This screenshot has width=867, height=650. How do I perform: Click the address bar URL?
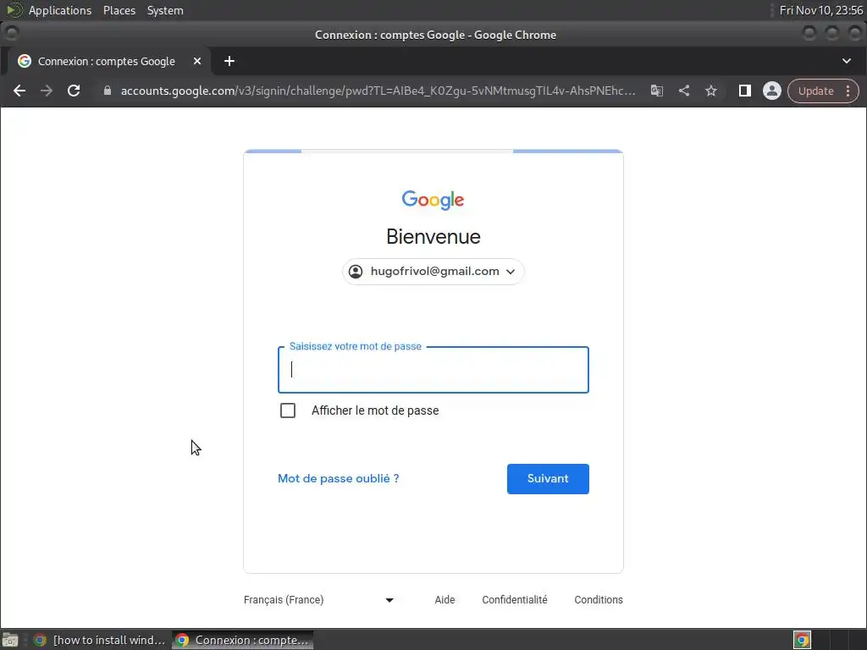(378, 91)
